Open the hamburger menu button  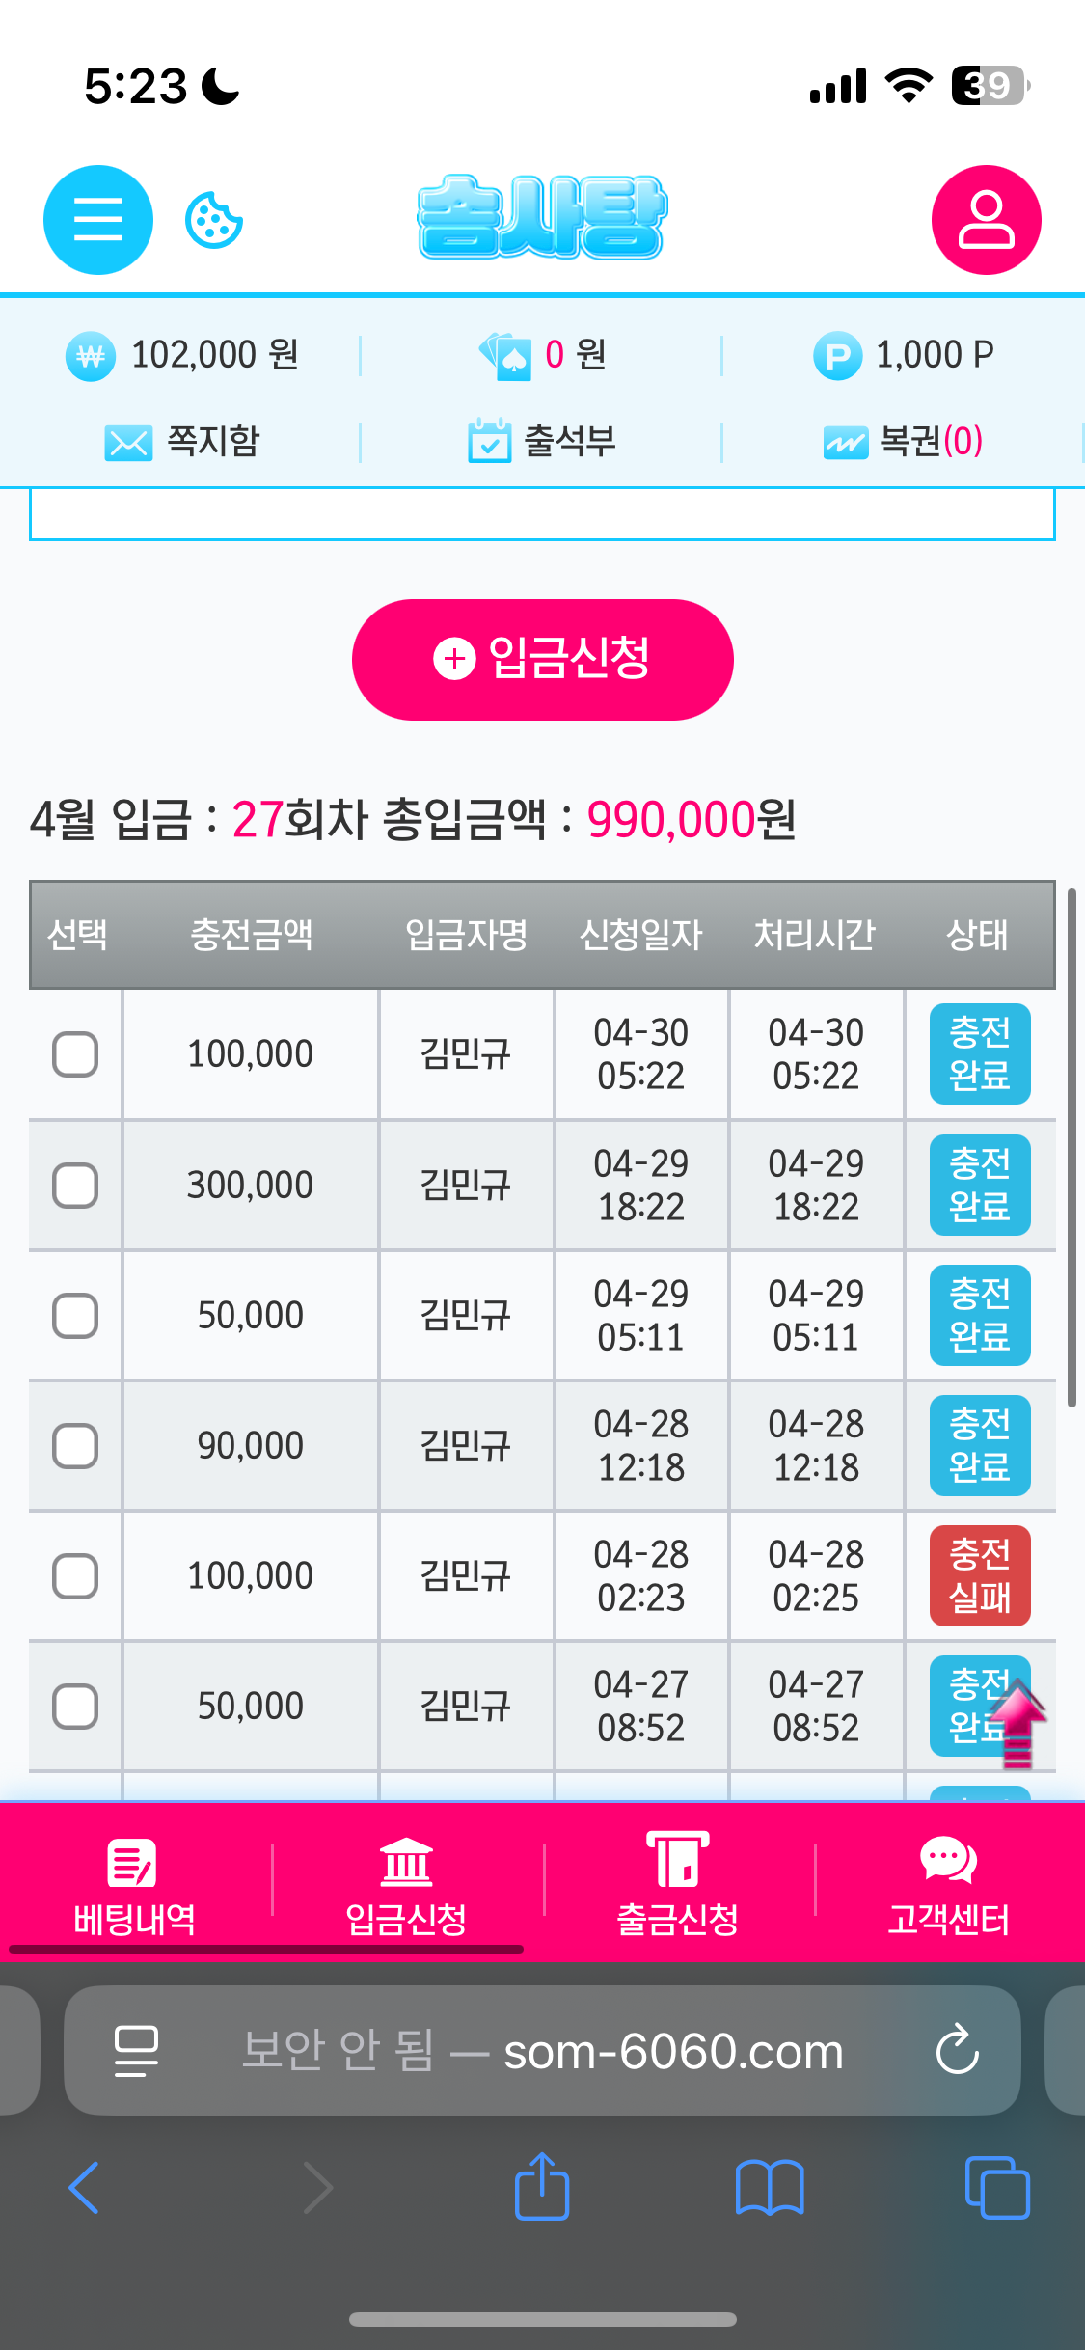point(98,220)
